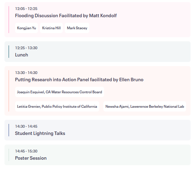Click the orange accent bar of Action Panel
Image resolution: width=194 pixels, height=169 pixels.
[x=9, y=91]
